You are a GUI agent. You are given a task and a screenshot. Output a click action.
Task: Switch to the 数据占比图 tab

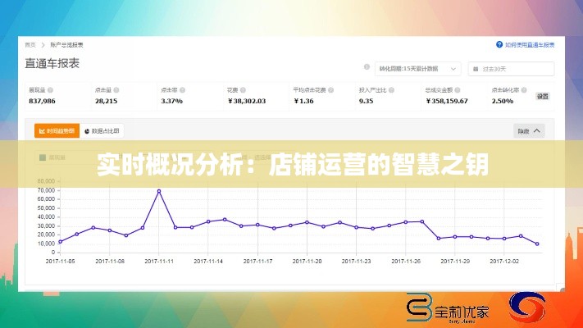102,130
